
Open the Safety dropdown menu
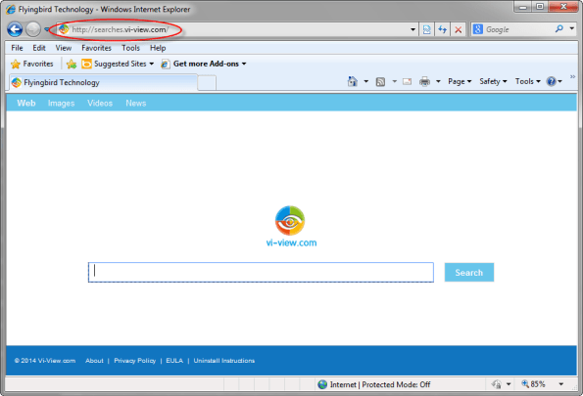[493, 81]
